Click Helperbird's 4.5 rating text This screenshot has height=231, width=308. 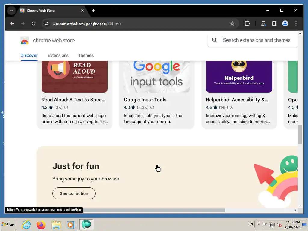point(209,107)
